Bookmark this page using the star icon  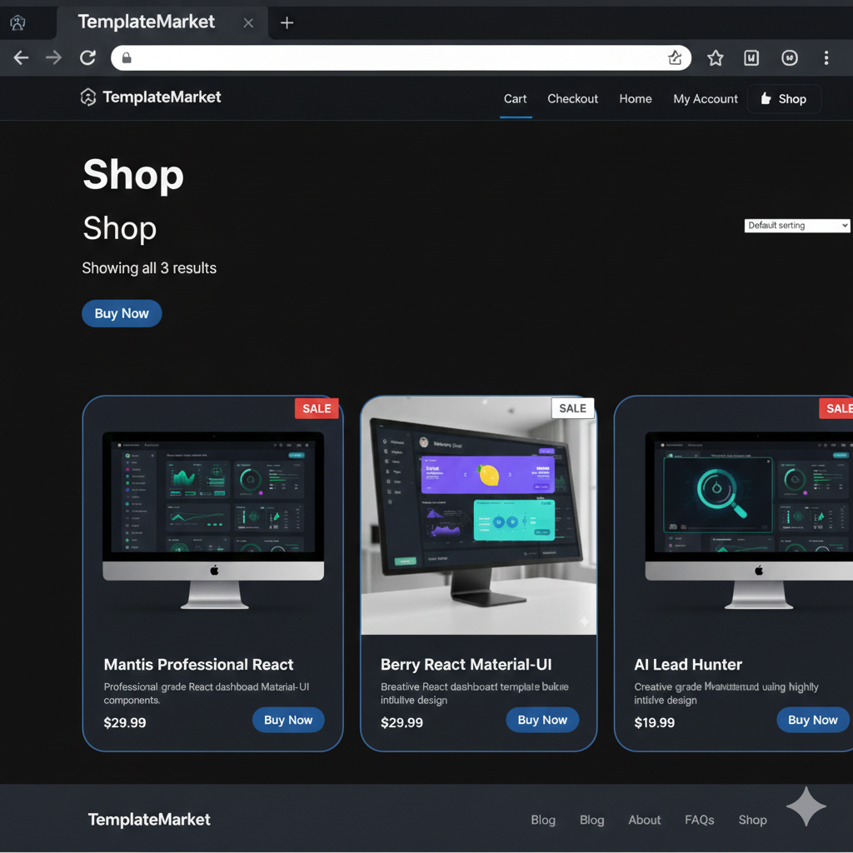715,57
